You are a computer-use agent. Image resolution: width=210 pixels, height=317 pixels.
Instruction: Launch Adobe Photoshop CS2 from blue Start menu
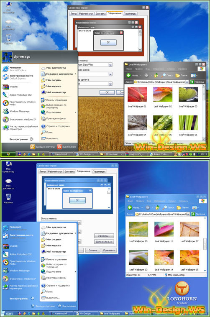[18, 254]
